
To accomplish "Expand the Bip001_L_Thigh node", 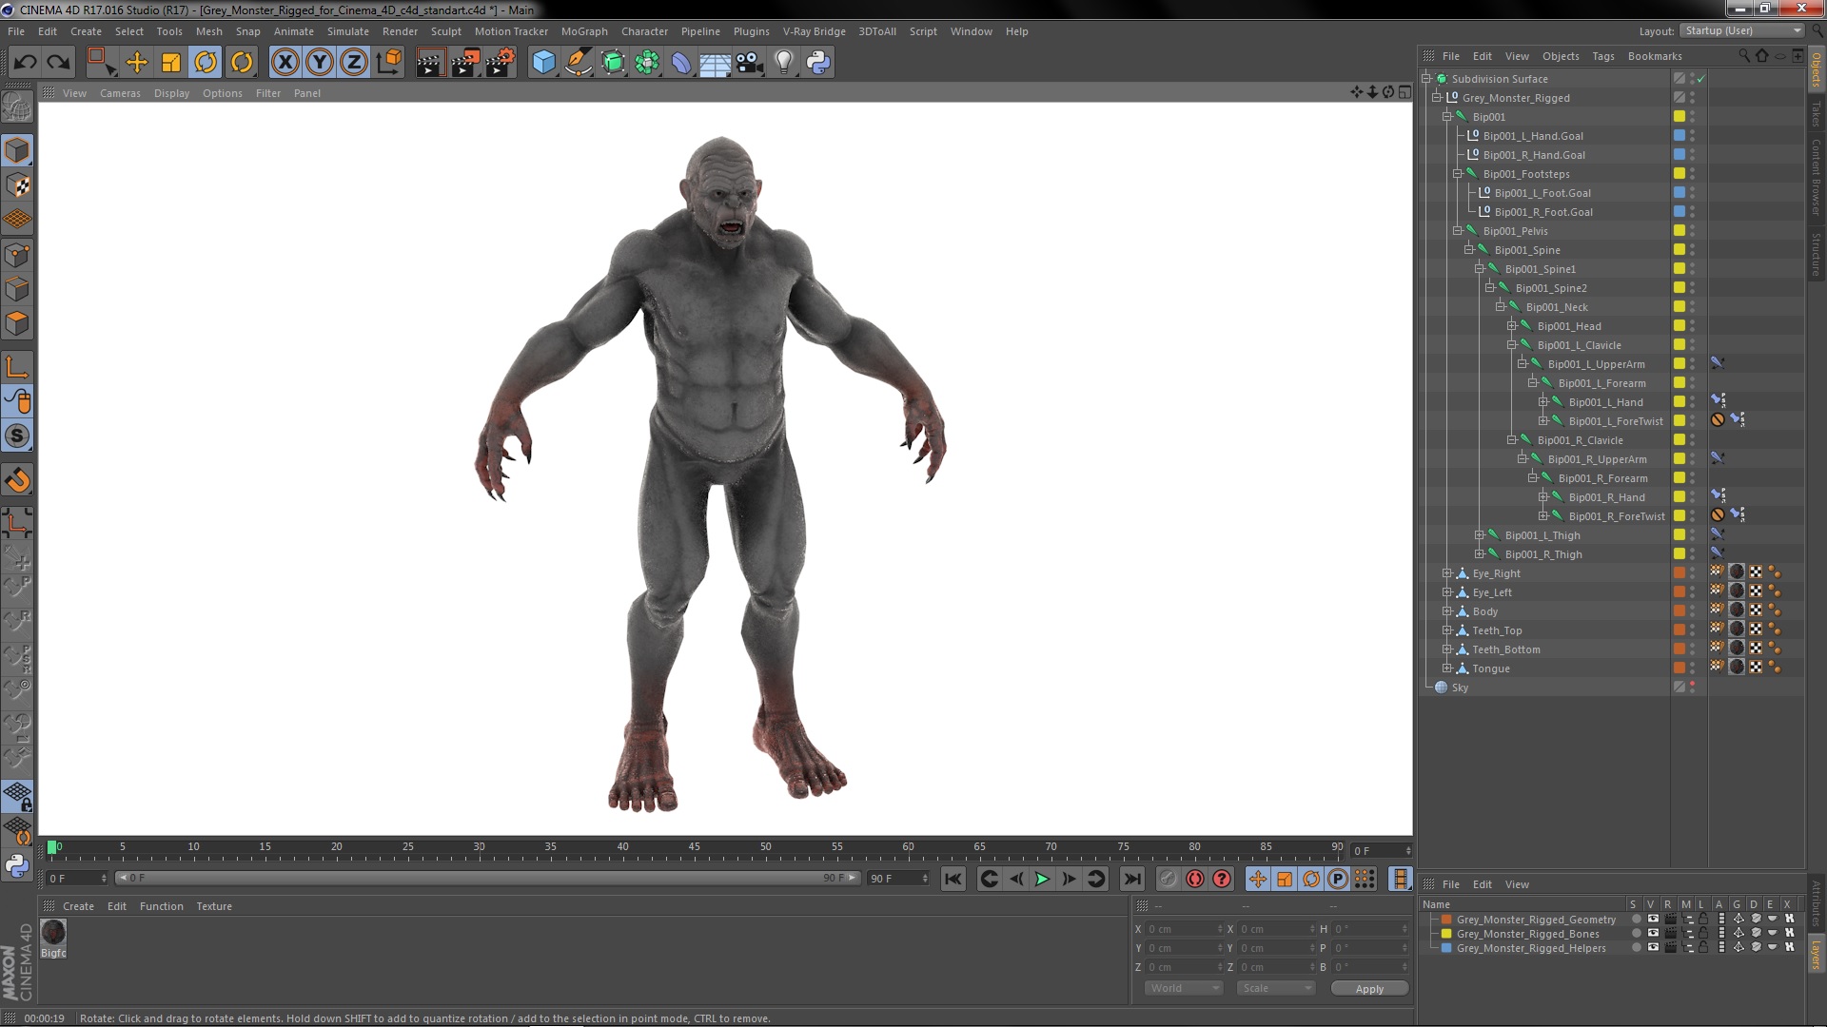I will (x=1480, y=535).
